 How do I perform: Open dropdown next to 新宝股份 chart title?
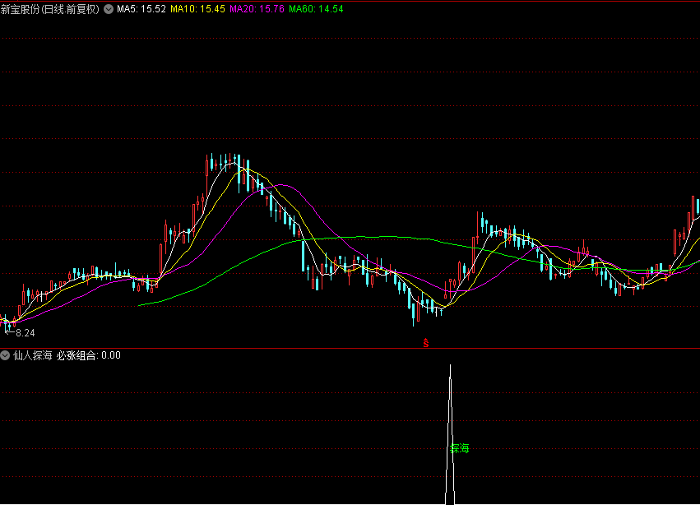[109, 9]
